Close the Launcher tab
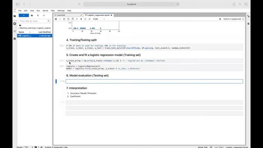Image resolution: width=263 pixels, height=148 pixels. pyautogui.click(x=81, y=15)
